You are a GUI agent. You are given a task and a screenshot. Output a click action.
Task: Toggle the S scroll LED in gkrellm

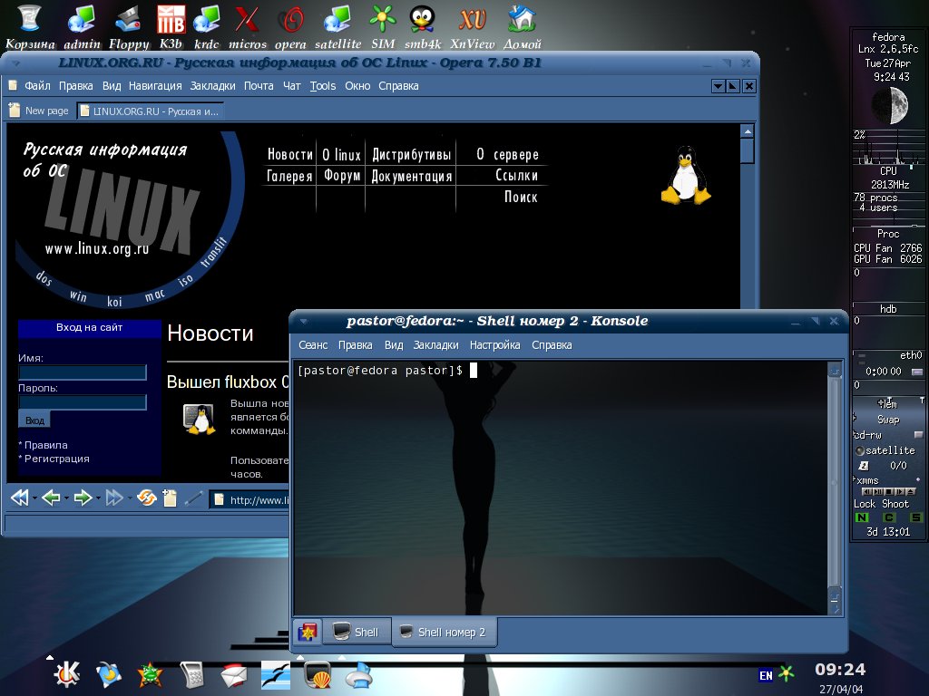coord(916,517)
